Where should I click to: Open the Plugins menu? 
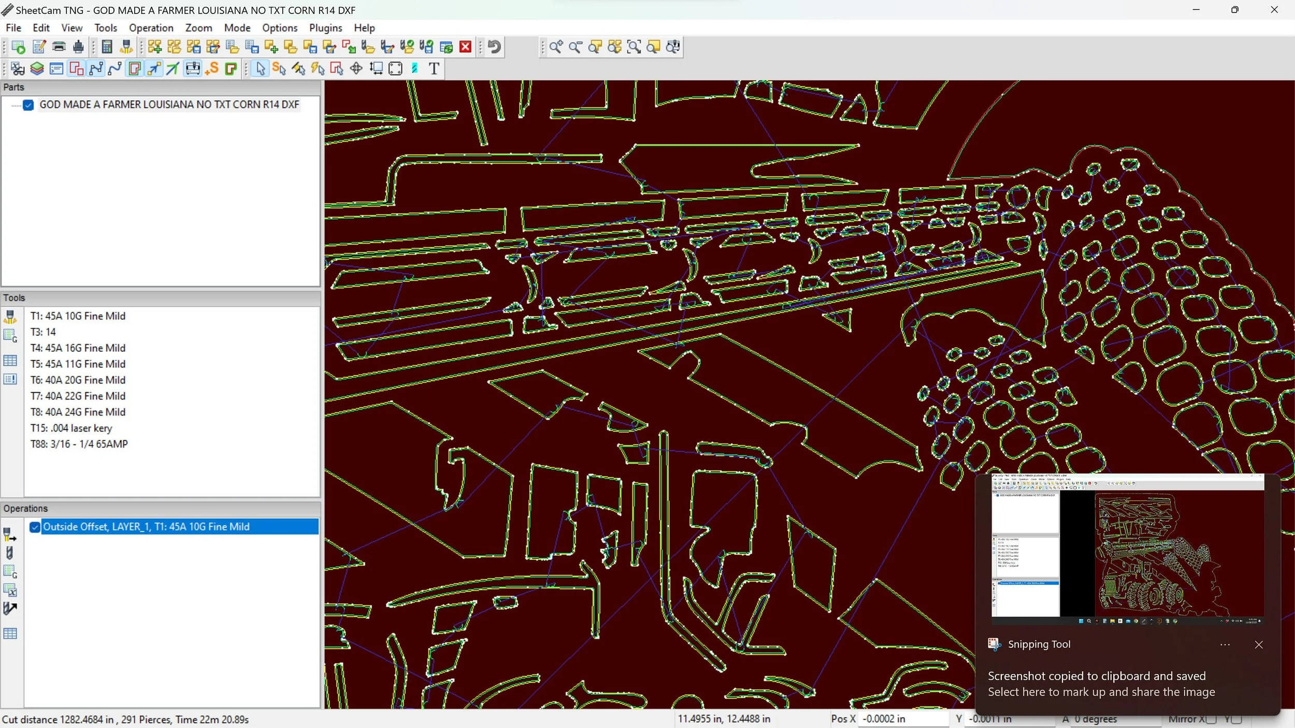click(x=325, y=28)
